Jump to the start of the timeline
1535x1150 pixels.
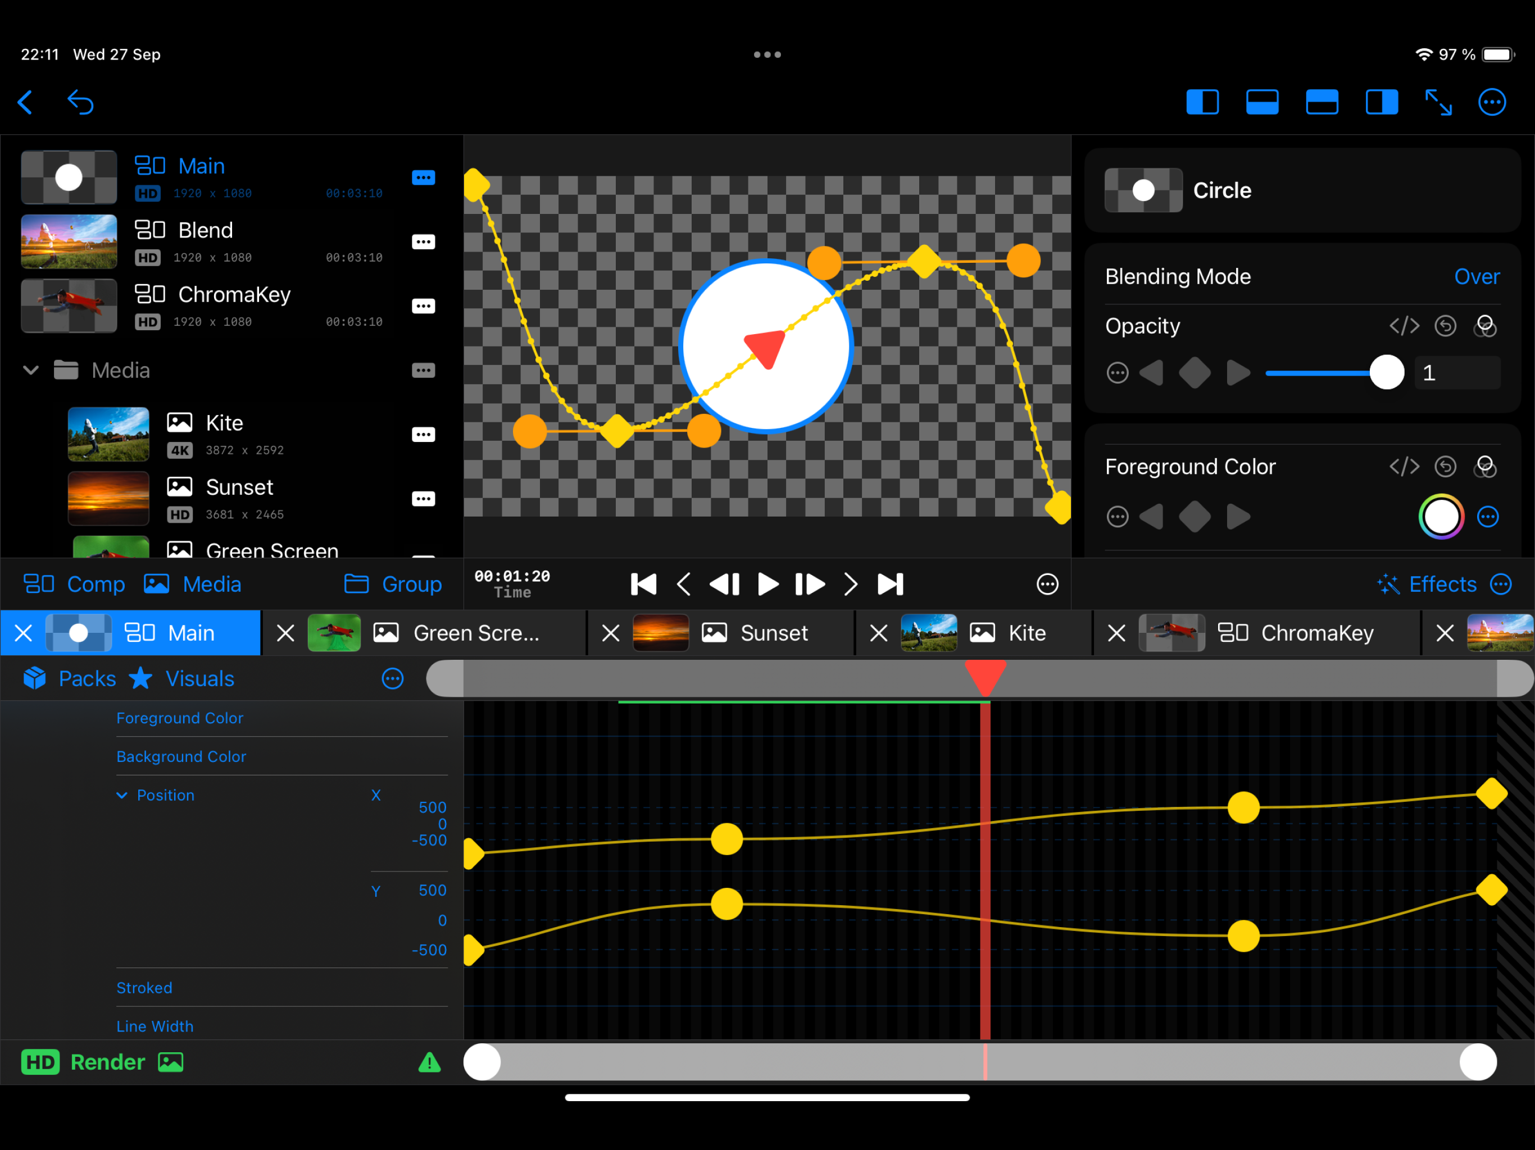coord(643,585)
